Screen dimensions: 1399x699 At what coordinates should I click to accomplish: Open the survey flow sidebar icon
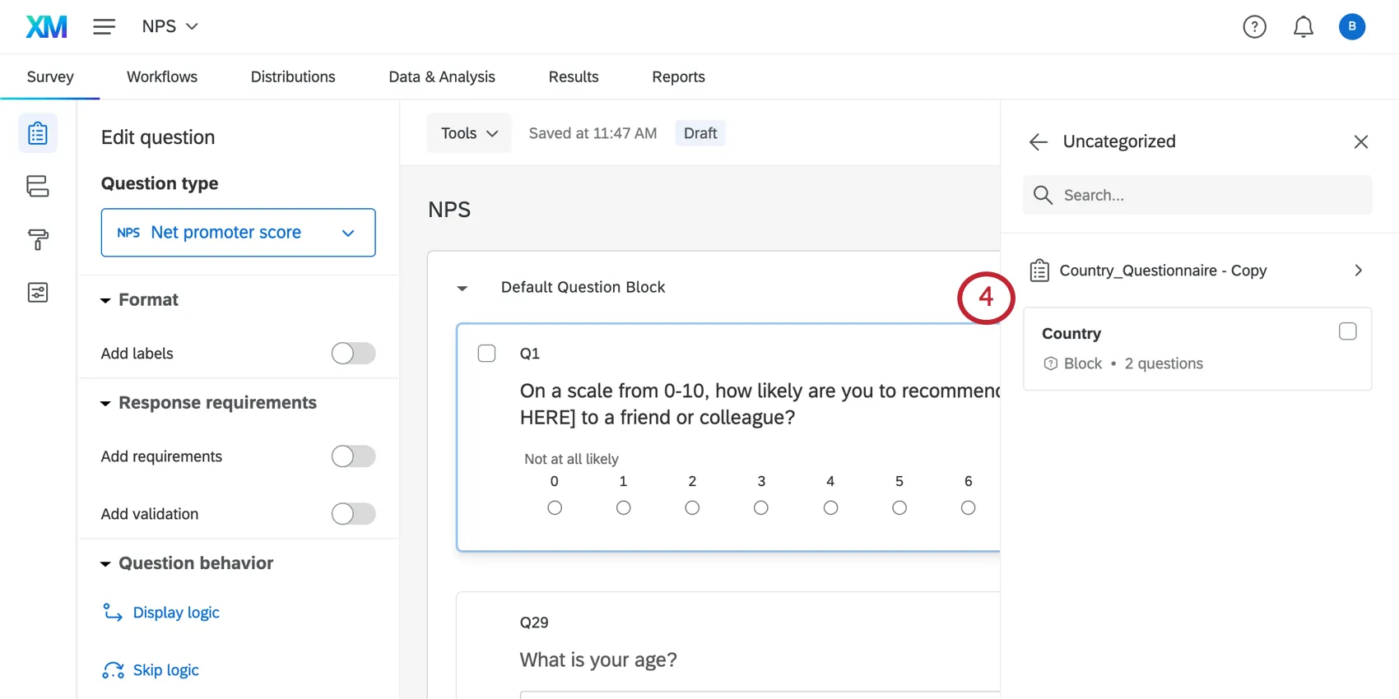click(x=38, y=186)
